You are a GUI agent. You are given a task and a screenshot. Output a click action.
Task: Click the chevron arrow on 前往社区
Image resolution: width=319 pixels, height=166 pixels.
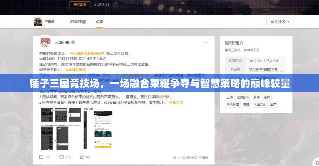(288, 22)
